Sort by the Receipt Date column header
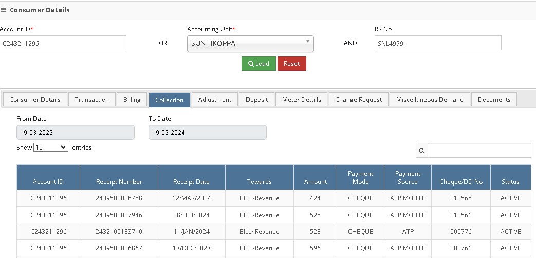The width and height of the screenshot is (536, 258). pyautogui.click(x=191, y=177)
